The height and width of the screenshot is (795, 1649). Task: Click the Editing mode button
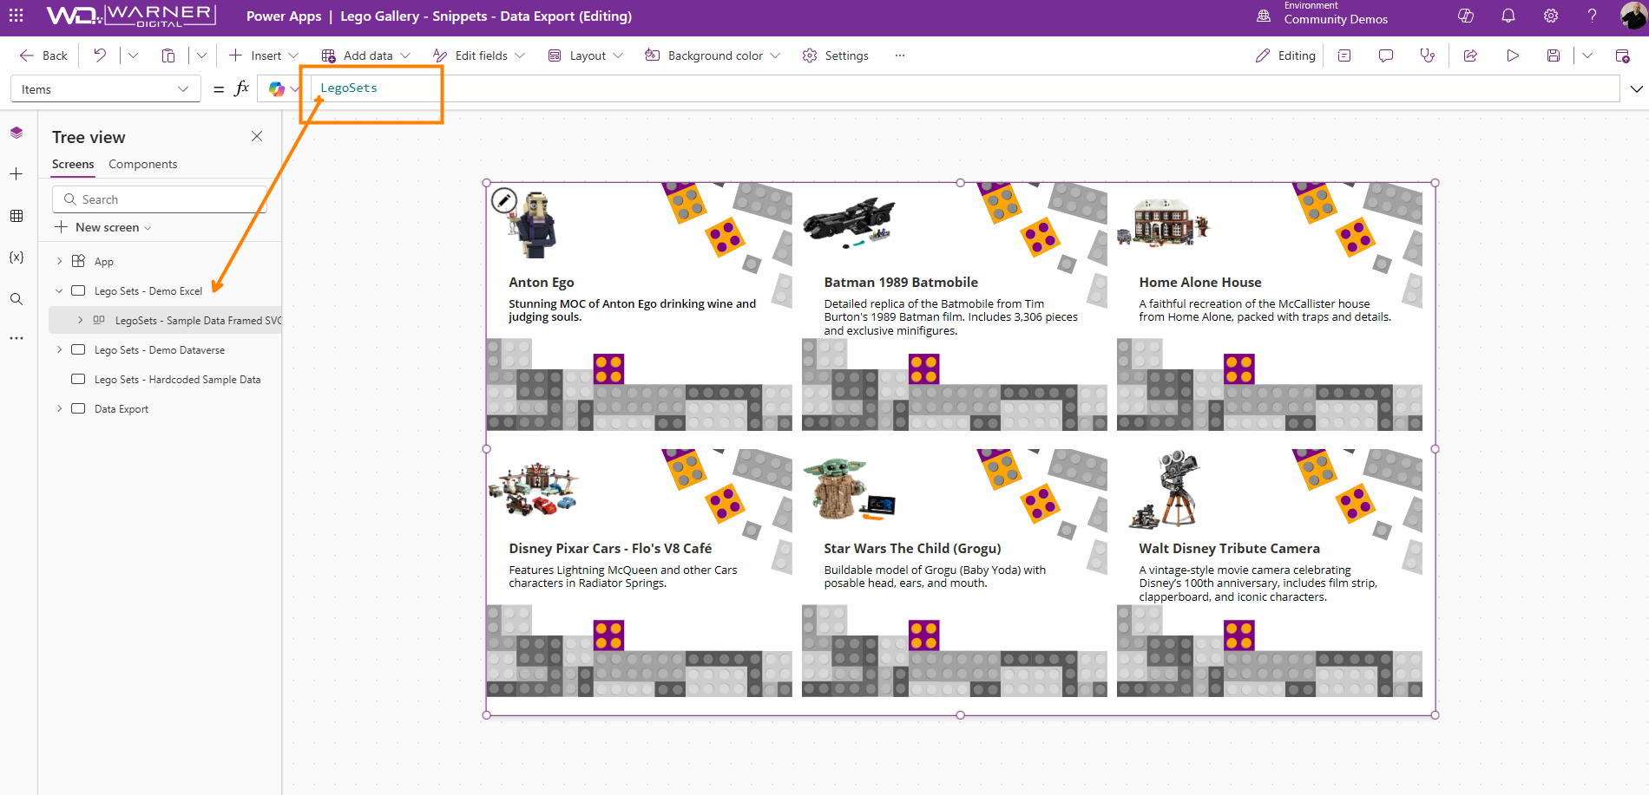click(1285, 55)
